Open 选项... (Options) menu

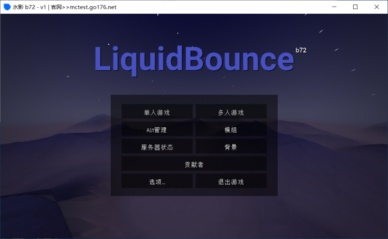pos(157,181)
